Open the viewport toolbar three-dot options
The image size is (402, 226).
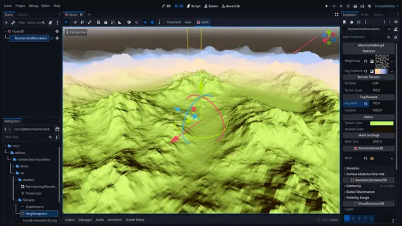159,23
